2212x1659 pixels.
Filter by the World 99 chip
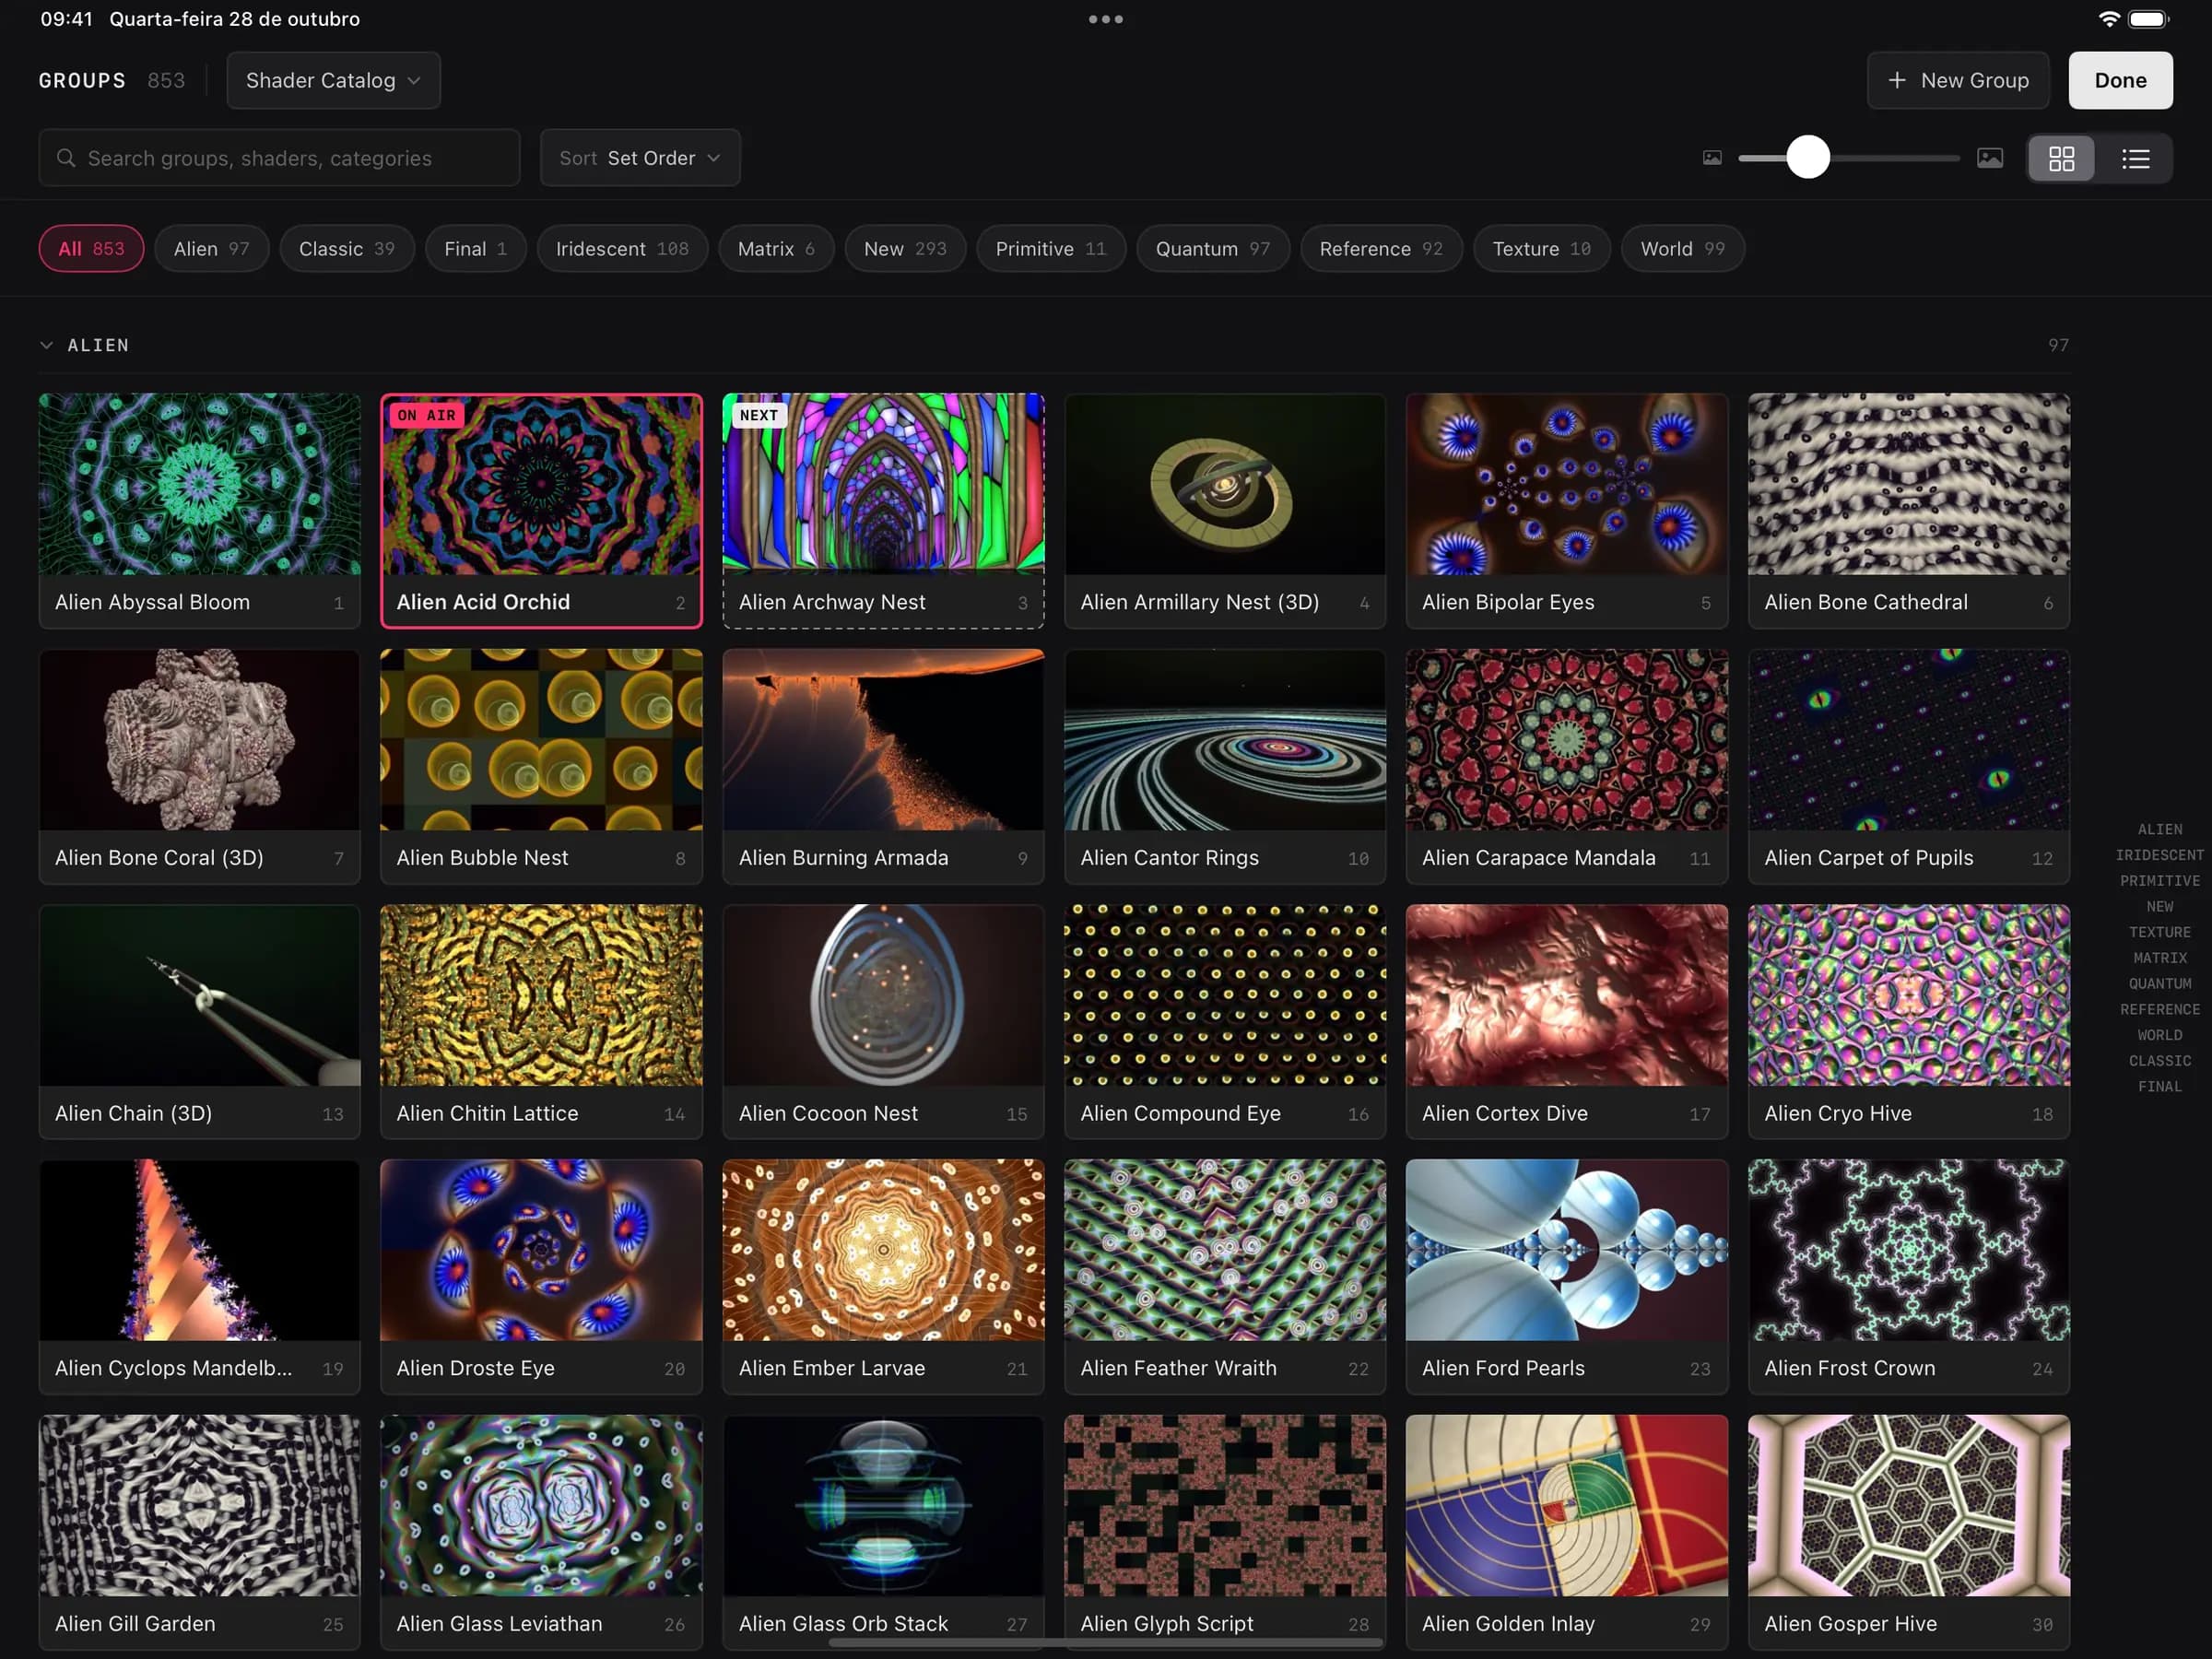coord(1683,249)
